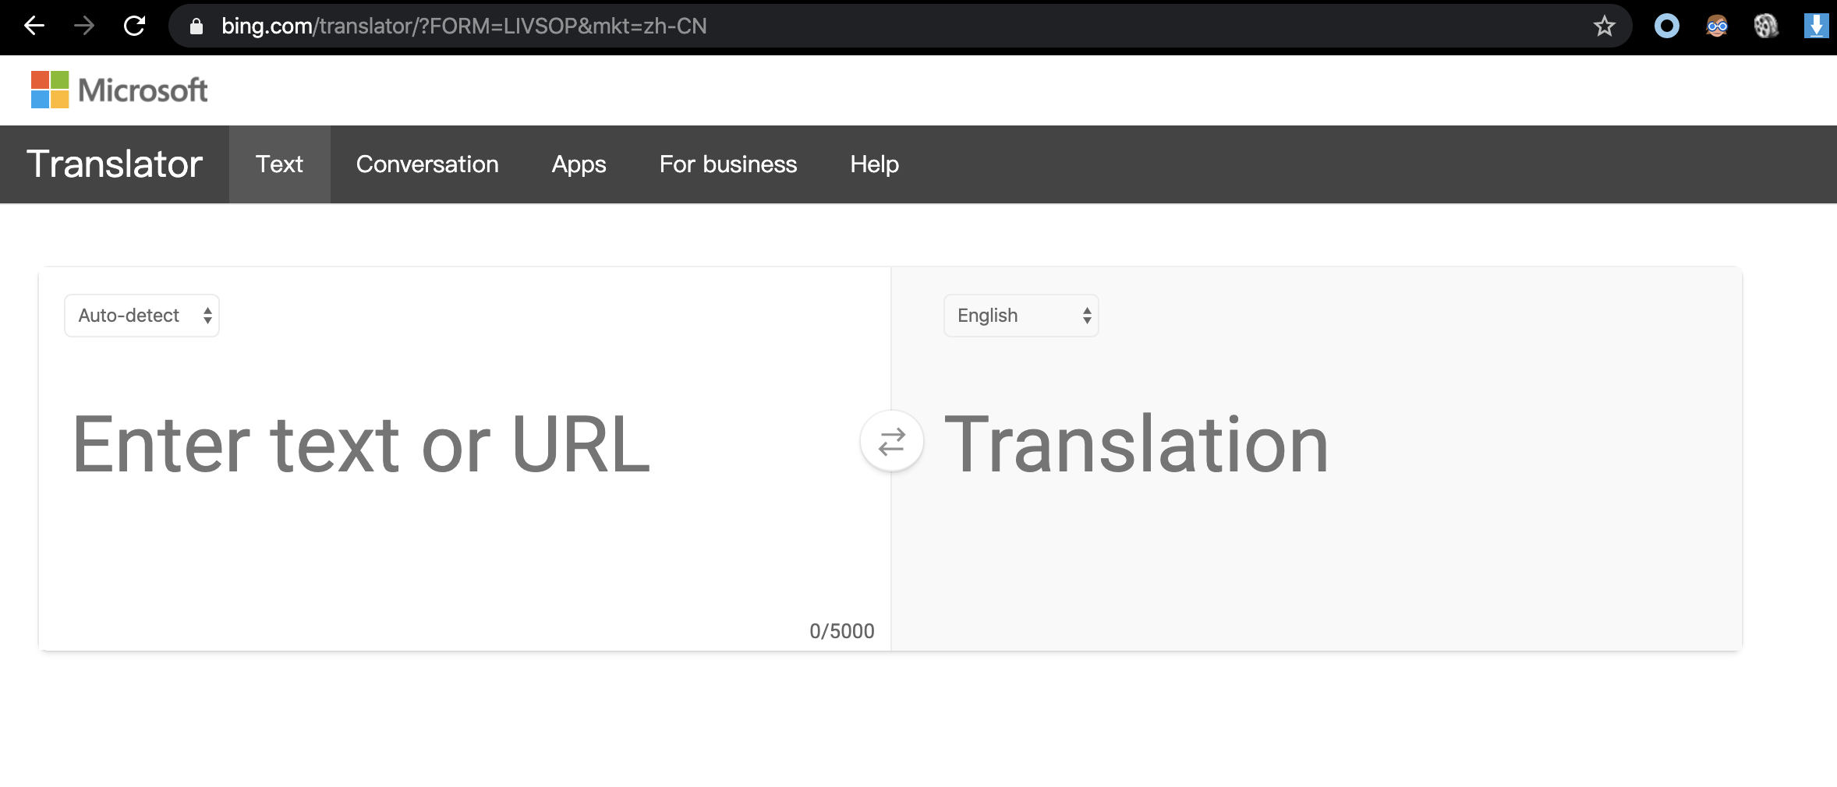This screenshot has height=787, width=1837.
Task: Click the Microsoft logo
Action: coord(119,90)
